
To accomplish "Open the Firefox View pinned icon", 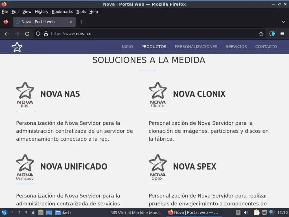I will pyautogui.click(x=6, y=22).
